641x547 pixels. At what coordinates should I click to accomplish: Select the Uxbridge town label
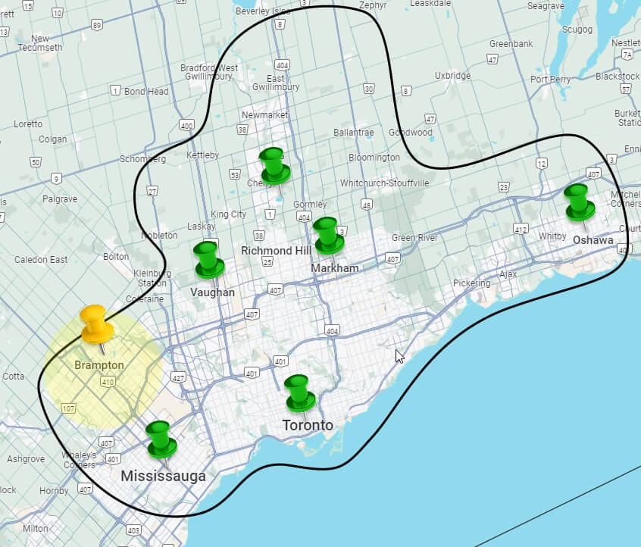pyautogui.click(x=453, y=76)
